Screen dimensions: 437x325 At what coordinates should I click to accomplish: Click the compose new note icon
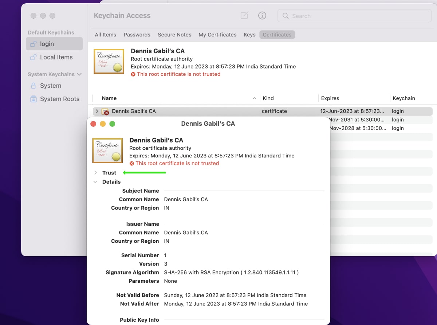[x=244, y=16]
